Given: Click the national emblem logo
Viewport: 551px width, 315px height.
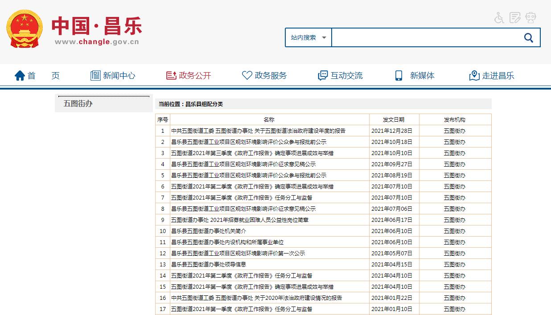Looking at the screenshot, I should click(25, 29).
